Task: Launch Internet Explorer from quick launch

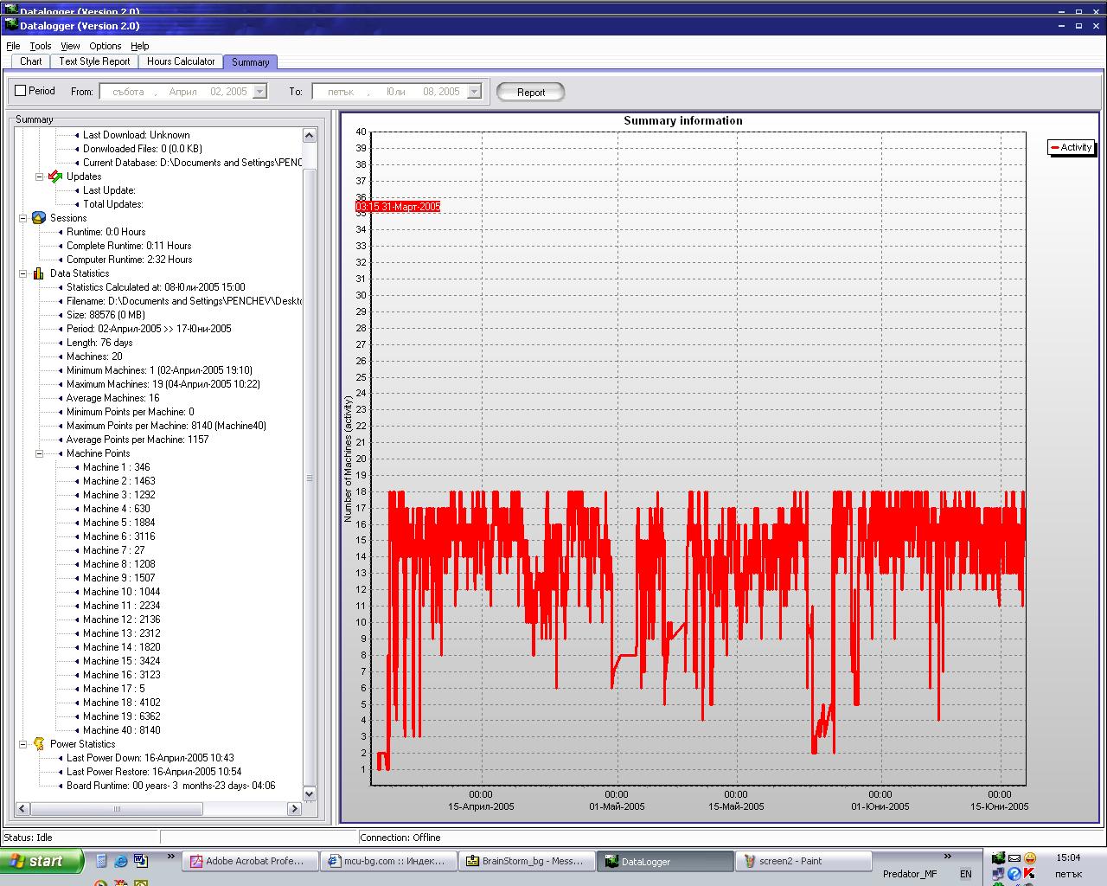Action: [x=121, y=861]
